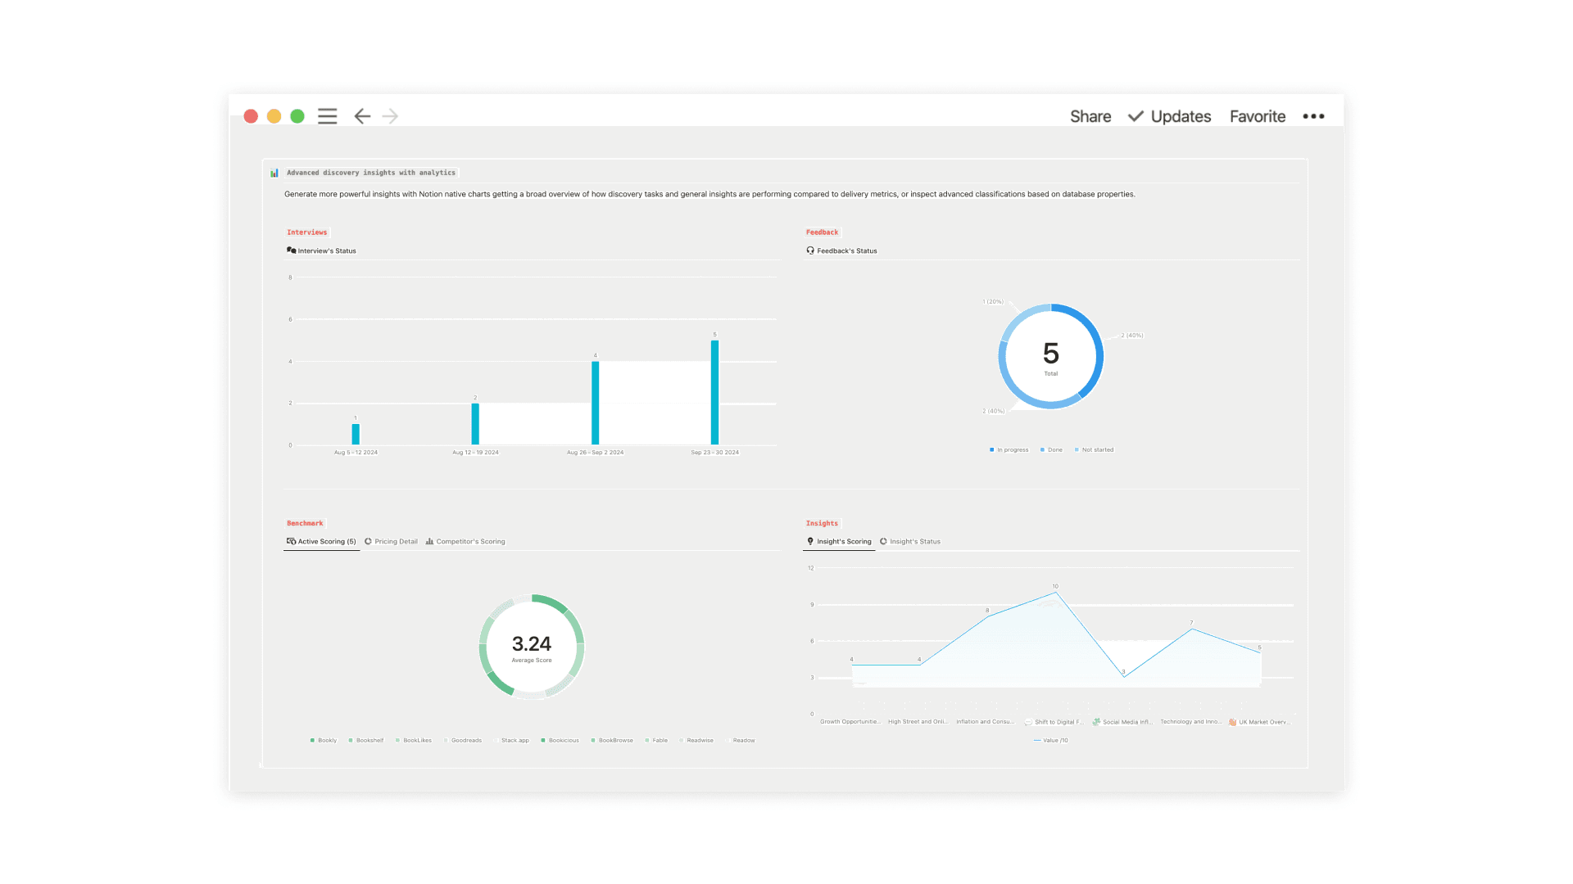Click the 'Value /10' line legend
The height and width of the screenshot is (884, 1573).
[x=1051, y=740]
